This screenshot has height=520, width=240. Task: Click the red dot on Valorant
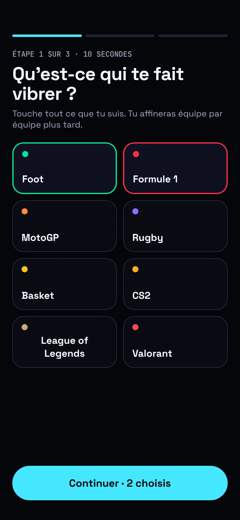[x=135, y=327]
